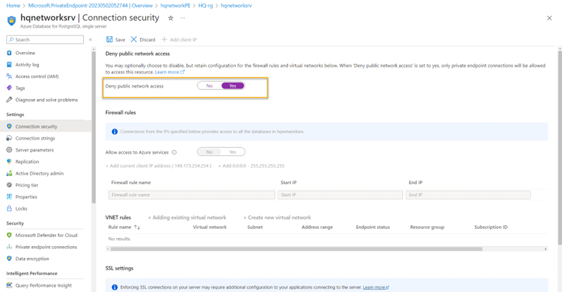Click Create new virtual network link
The width and height of the screenshot is (562, 292).
(x=277, y=218)
